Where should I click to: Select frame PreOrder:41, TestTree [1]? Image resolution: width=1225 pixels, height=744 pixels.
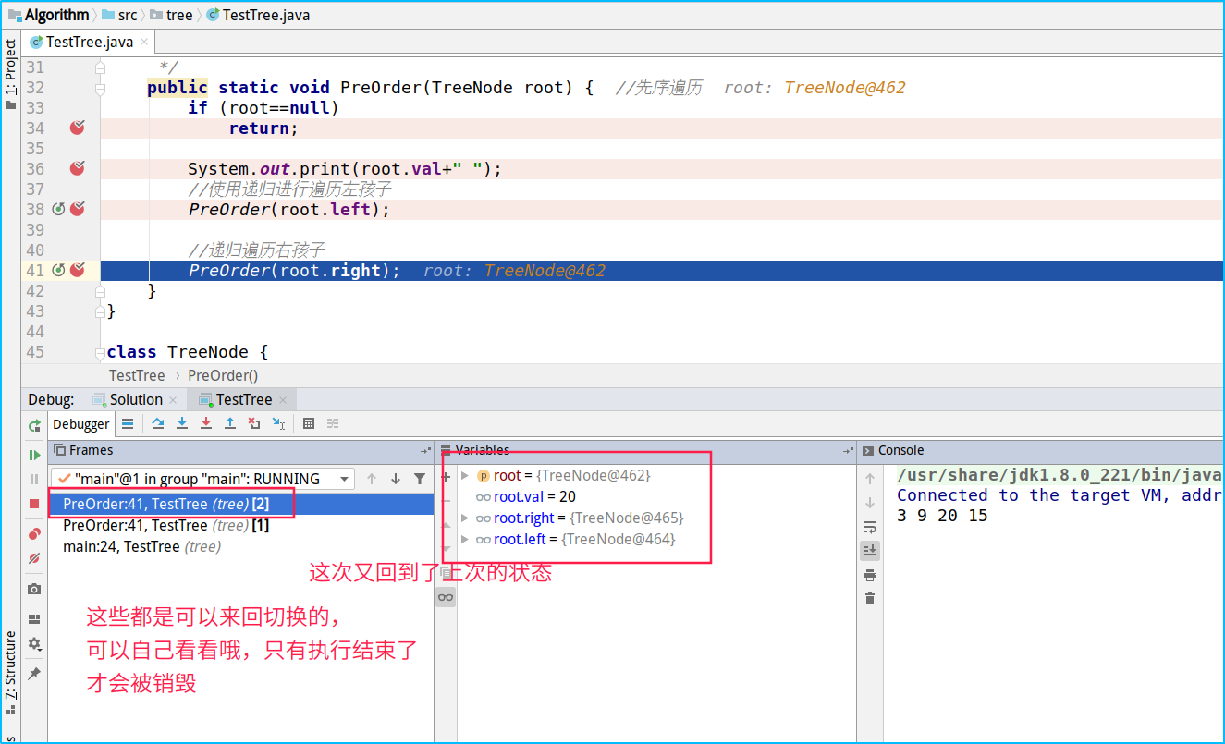click(x=240, y=525)
